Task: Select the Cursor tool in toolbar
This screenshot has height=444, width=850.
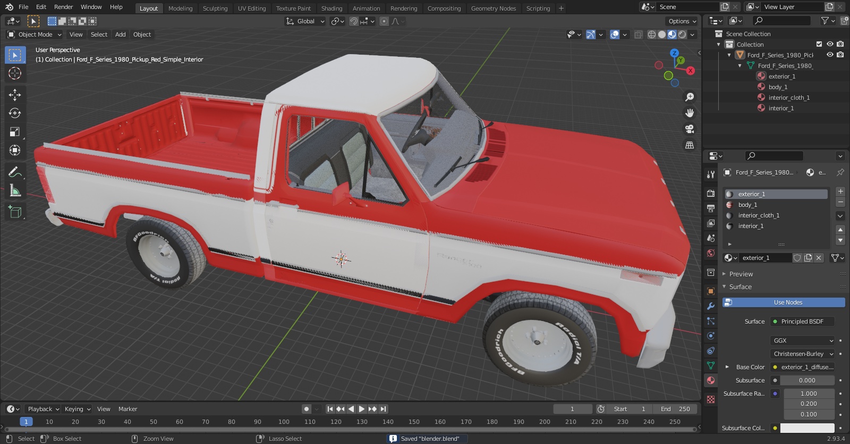Action: pos(15,73)
